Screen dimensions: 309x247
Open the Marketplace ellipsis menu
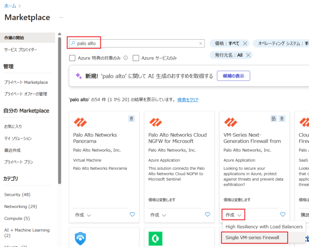pyautogui.click(x=61, y=17)
